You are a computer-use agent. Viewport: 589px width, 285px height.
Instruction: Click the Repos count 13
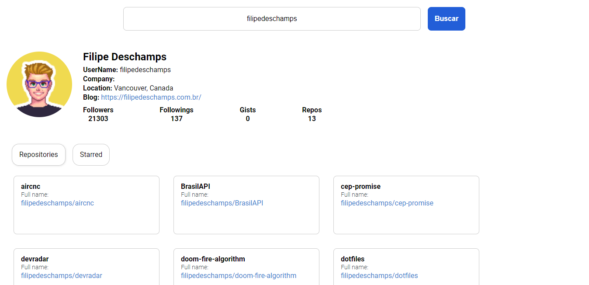(x=312, y=118)
